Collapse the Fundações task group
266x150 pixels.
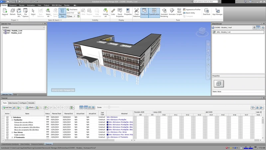pos(12,120)
